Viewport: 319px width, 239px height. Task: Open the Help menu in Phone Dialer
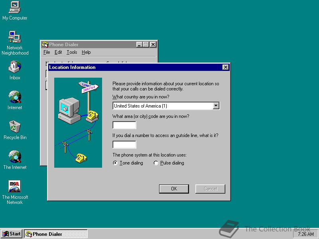point(86,52)
